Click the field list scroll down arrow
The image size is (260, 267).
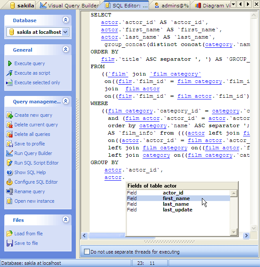point(234,232)
